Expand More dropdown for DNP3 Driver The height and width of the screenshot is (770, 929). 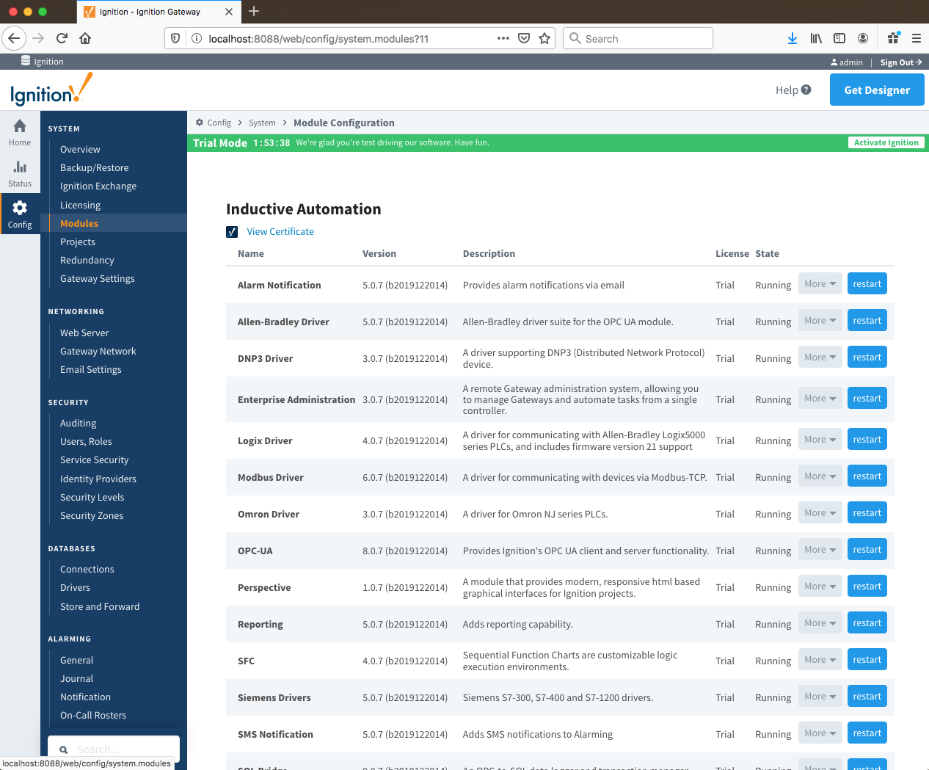pyautogui.click(x=820, y=357)
